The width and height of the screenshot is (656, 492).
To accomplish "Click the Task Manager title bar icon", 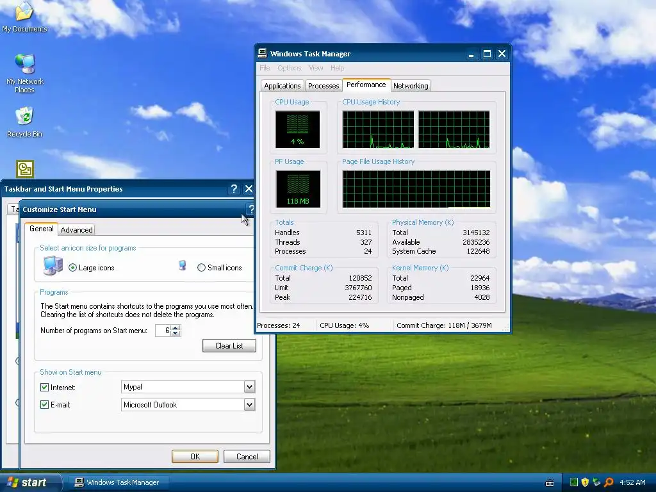I will (x=262, y=53).
